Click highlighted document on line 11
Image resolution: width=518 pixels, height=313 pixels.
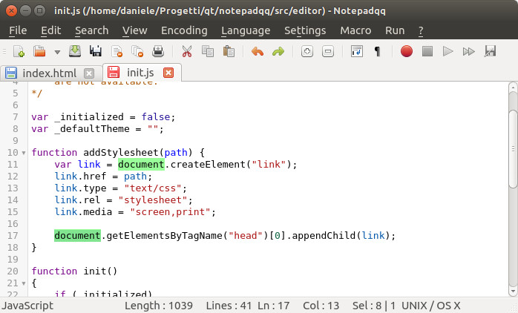(x=141, y=165)
